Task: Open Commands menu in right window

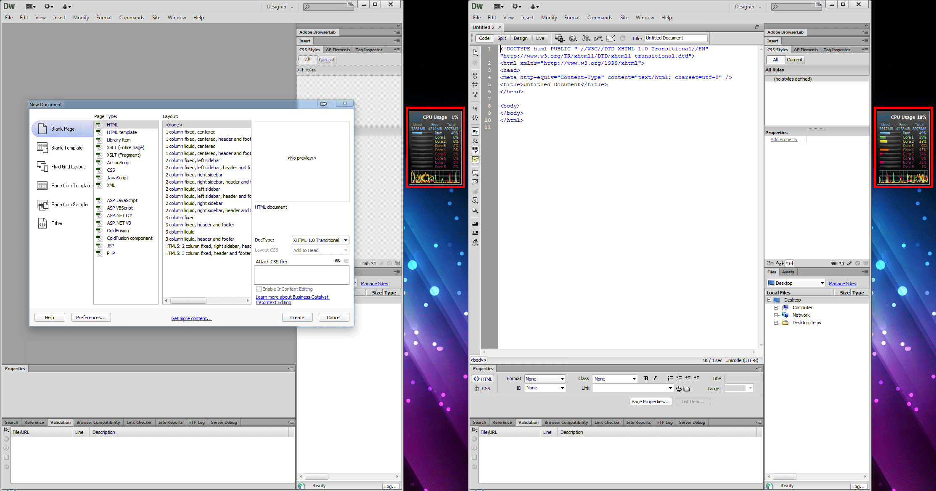Action: (x=600, y=18)
